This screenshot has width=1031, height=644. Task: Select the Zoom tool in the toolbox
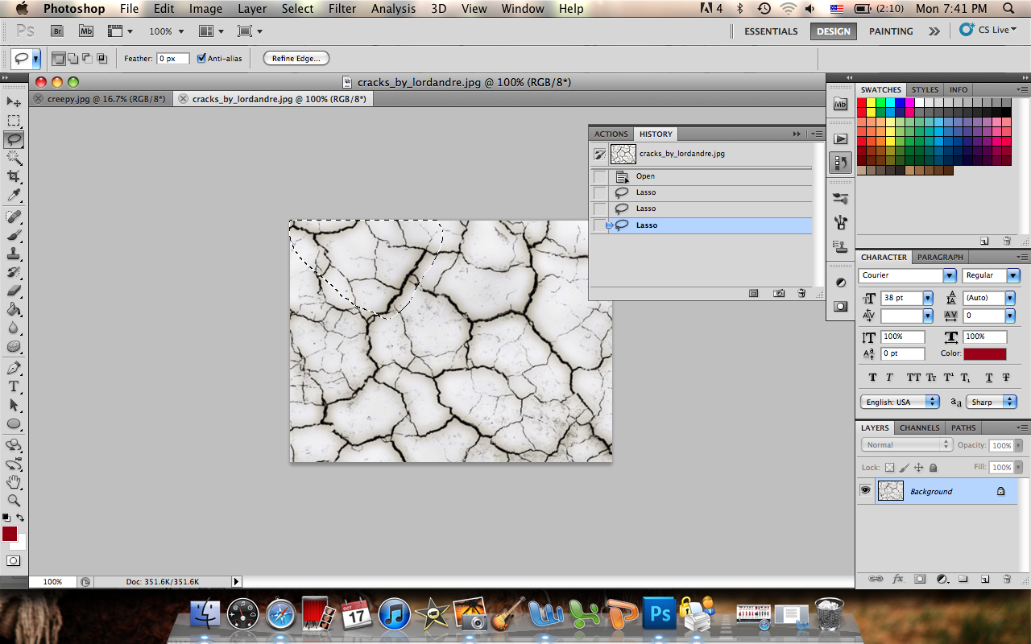click(x=14, y=501)
